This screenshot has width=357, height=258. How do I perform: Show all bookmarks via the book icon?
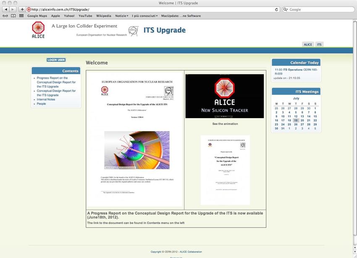point(13,16)
